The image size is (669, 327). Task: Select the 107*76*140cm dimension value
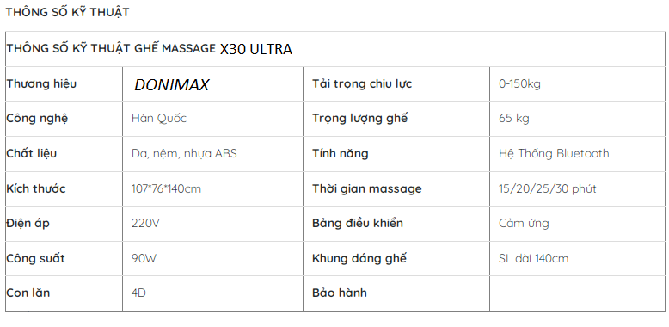tap(166, 188)
